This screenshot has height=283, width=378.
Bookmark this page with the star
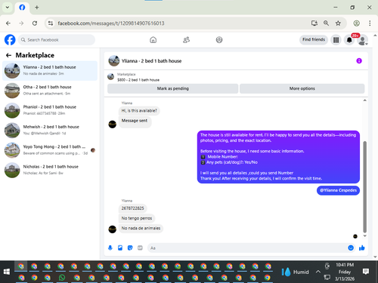338,23
